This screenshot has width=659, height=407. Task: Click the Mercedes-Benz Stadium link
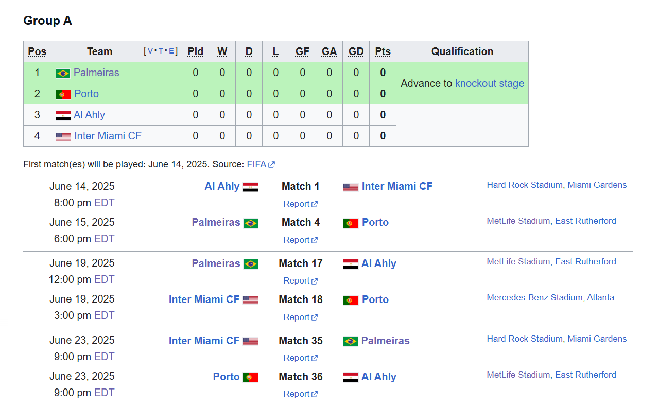coord(535,297)
